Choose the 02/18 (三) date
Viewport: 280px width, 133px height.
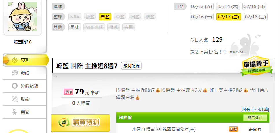[255, 17]
